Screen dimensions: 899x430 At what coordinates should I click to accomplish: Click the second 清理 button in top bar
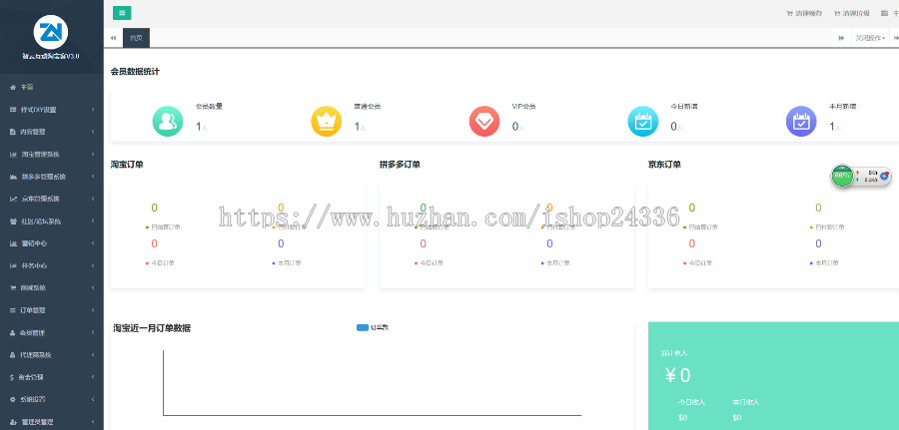point(851,13)
